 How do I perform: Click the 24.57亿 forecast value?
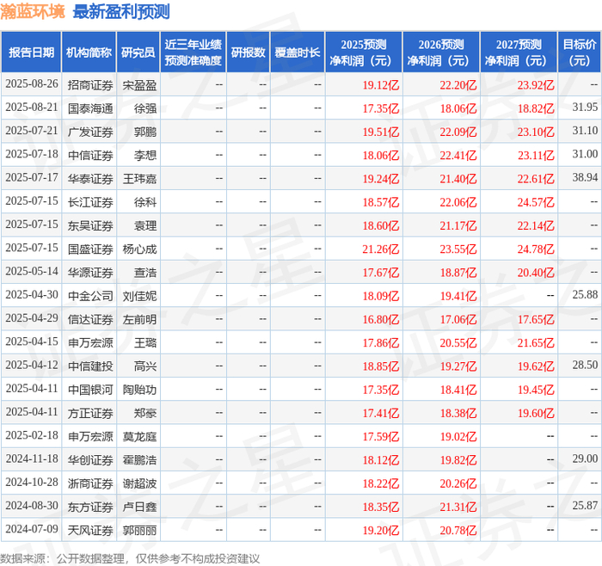click(536, 202)
